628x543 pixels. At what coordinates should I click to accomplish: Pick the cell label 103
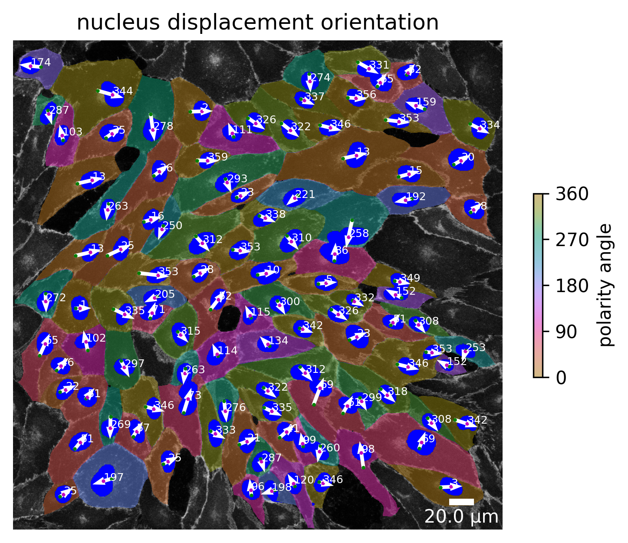(x=72, y=132)
